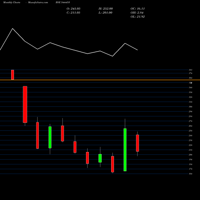Click the 264 price axis label
The height and width of the screenshot is (200, 200).
coord(190,126)
